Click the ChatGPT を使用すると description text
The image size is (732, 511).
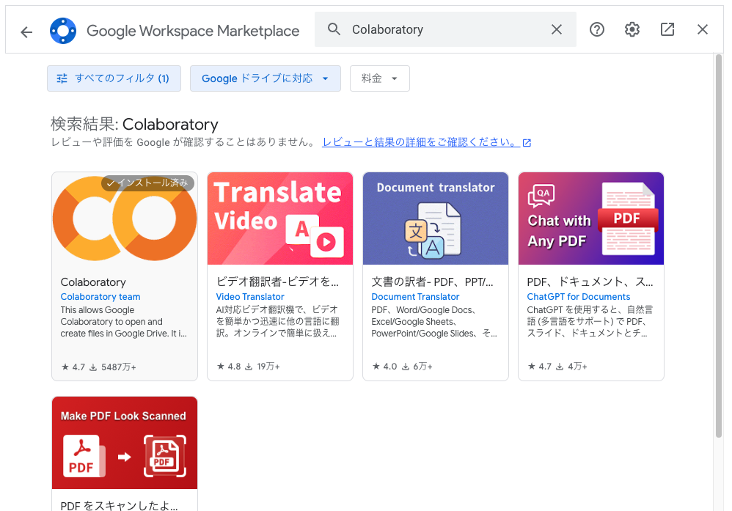[590, 322]
